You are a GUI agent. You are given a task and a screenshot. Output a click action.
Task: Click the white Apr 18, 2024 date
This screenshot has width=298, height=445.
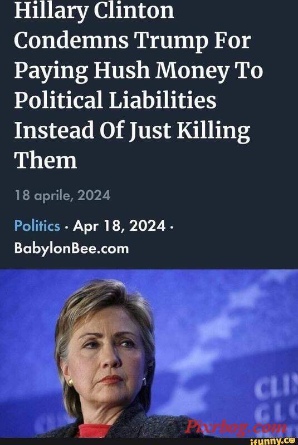pyautogui.click(x=119, y=226)
